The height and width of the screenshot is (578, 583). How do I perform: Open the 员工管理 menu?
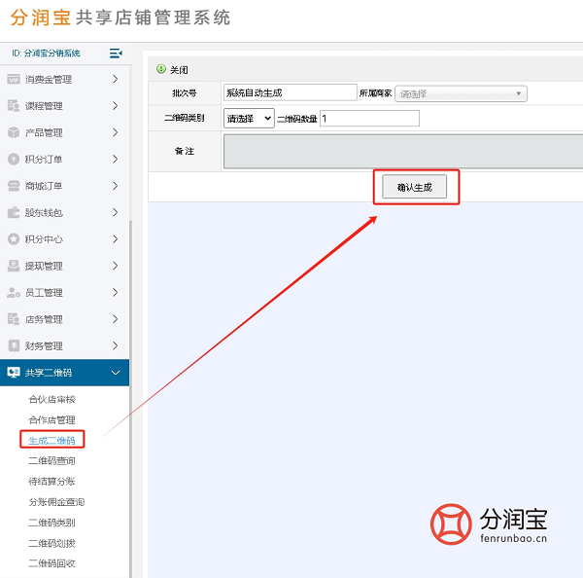[65, 293]
